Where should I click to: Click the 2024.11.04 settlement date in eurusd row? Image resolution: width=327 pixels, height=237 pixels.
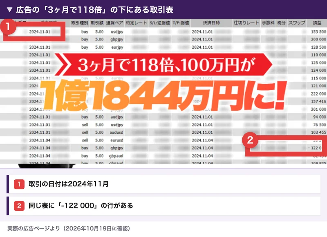[x=202, y=140]
